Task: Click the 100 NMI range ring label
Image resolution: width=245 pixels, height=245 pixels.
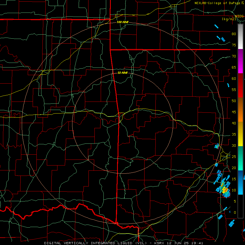Action: pyautogui.click(x=122, y=22)
